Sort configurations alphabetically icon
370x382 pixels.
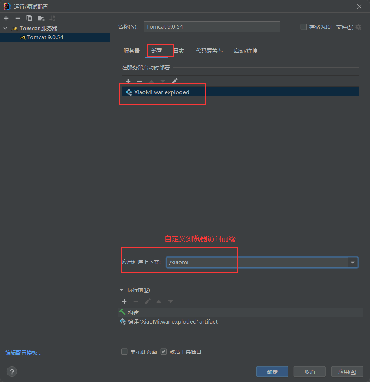pos(53,18)
